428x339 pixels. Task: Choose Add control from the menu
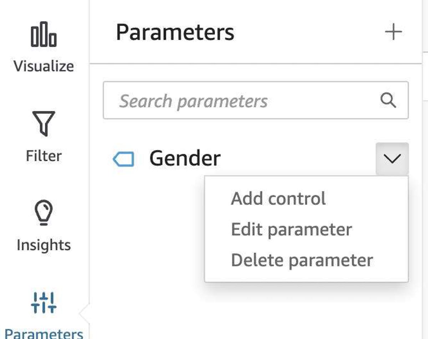click(278, 199)
